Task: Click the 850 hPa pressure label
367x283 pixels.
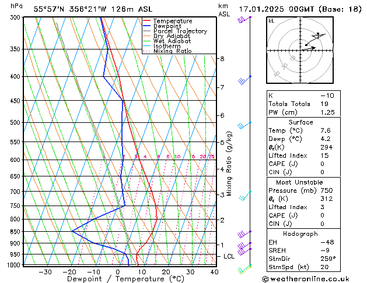Action: click(x=16, y=232)
